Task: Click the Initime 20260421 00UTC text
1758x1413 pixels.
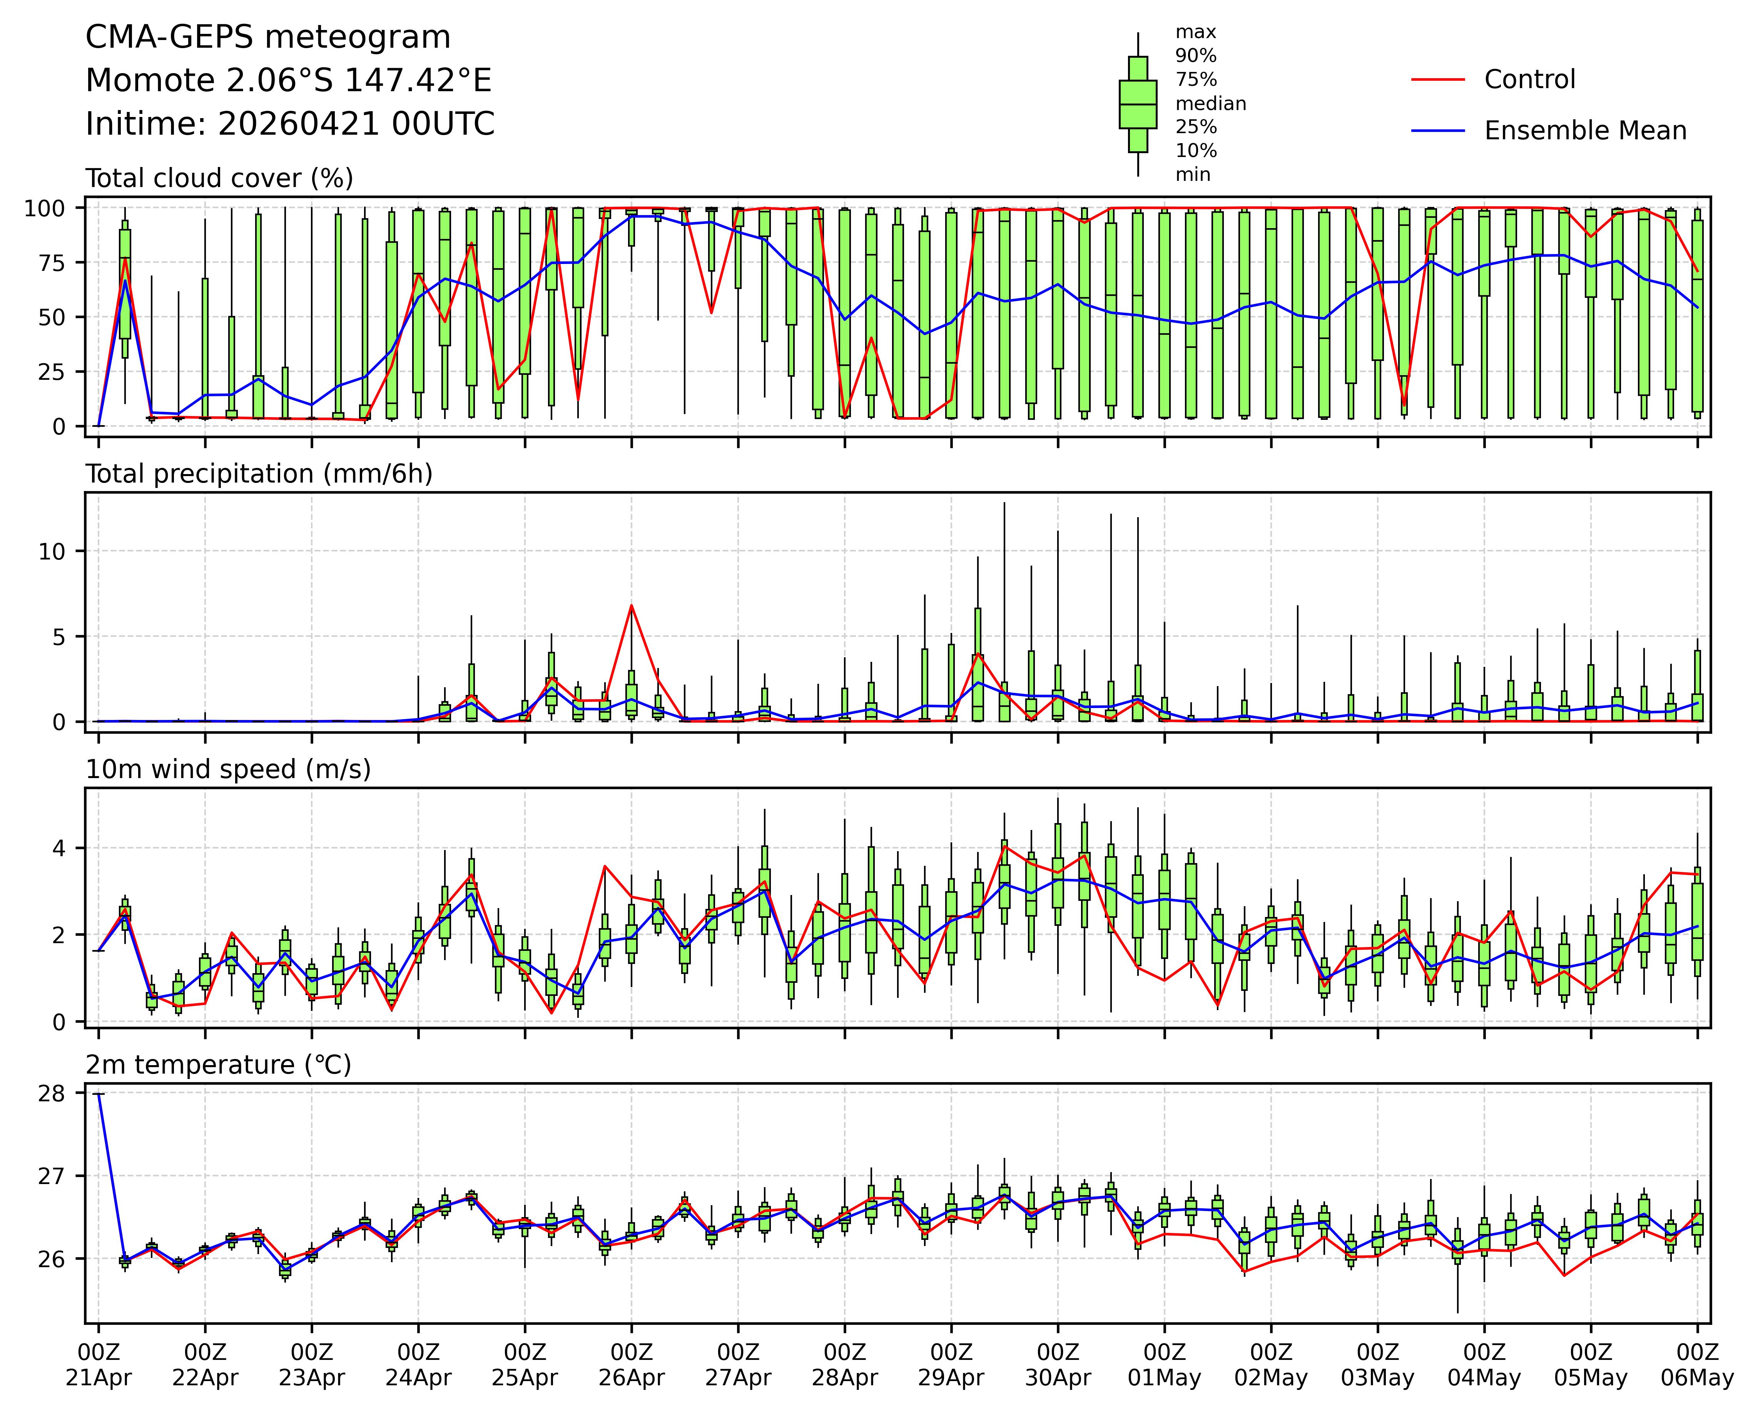Action: pos(289,124)
